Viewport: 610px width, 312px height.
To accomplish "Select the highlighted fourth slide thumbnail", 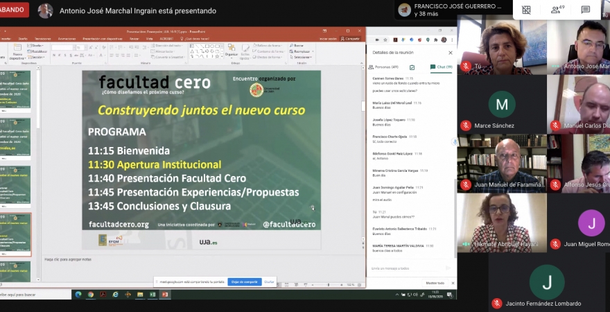I will [15, 234].
